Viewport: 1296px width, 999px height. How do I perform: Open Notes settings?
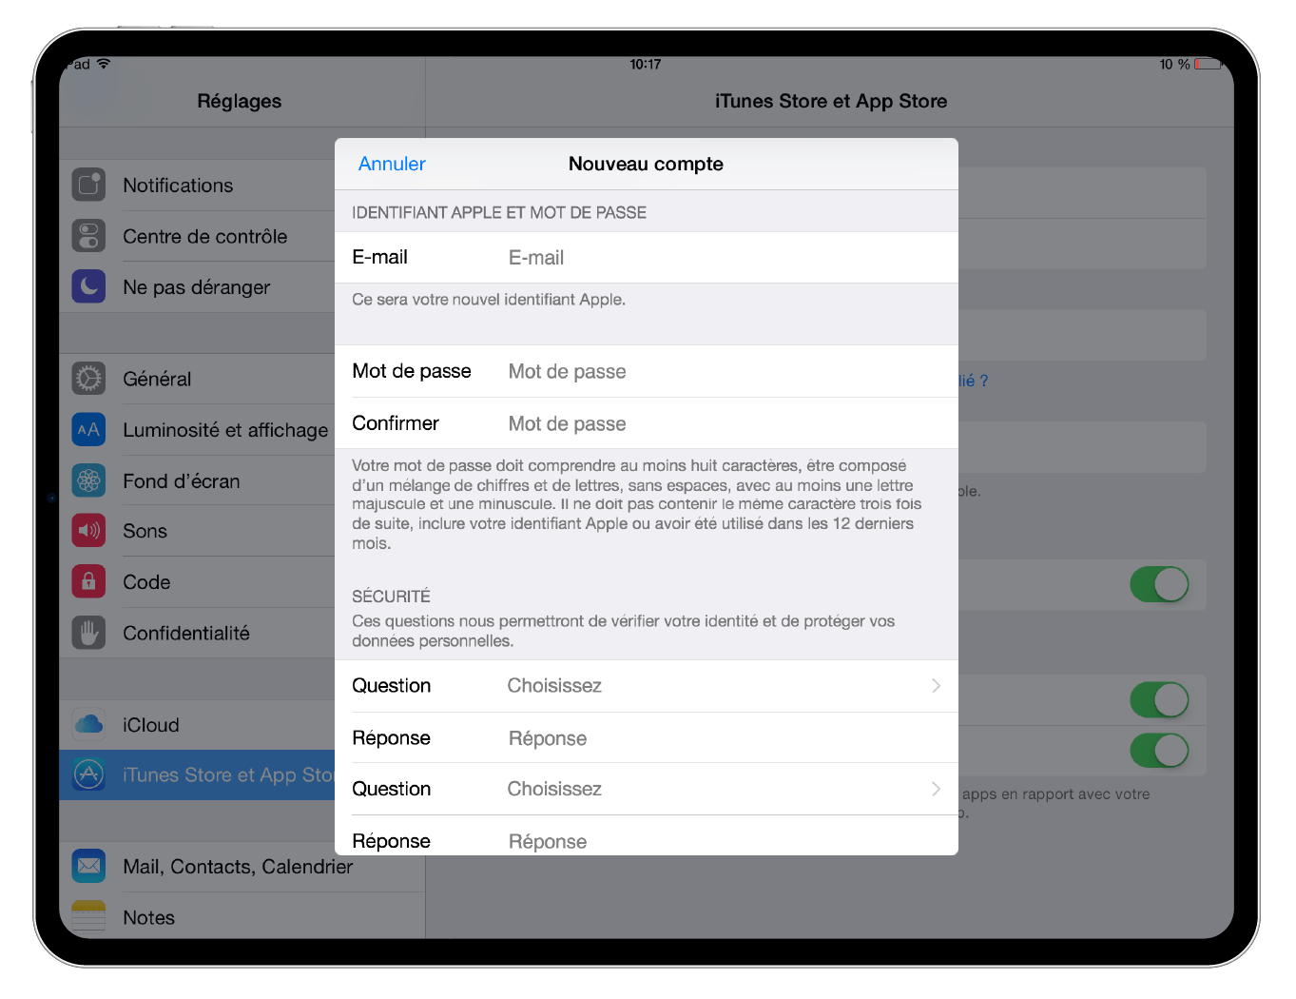click(x=242, y=917)
